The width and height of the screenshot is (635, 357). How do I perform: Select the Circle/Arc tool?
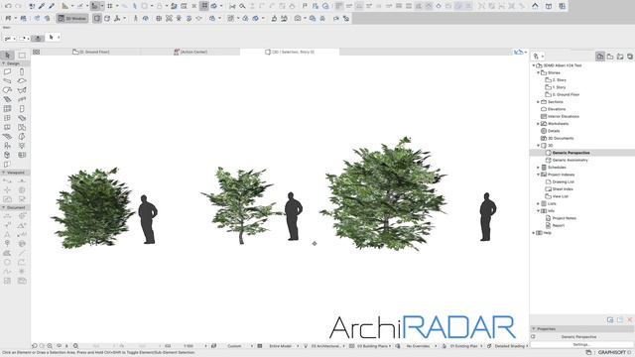7,262
